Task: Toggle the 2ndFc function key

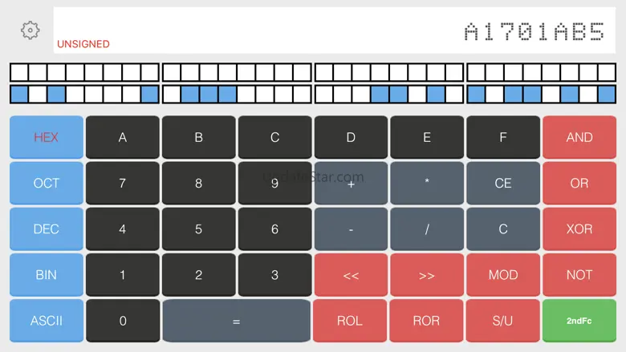Action: coord(579,321)
